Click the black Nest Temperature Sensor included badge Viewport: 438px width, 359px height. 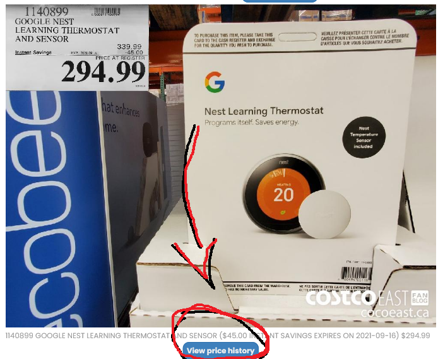[x=364, y=137]
